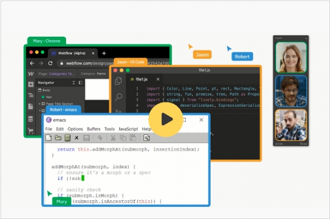Click the Webflow W logo in the sidebar

click(x=31, y=74)
